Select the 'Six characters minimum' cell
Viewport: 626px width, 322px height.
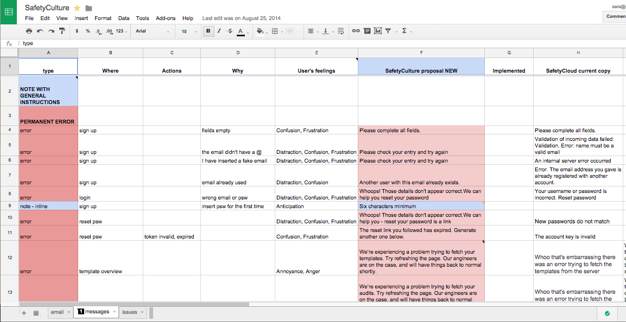[421, 206]
